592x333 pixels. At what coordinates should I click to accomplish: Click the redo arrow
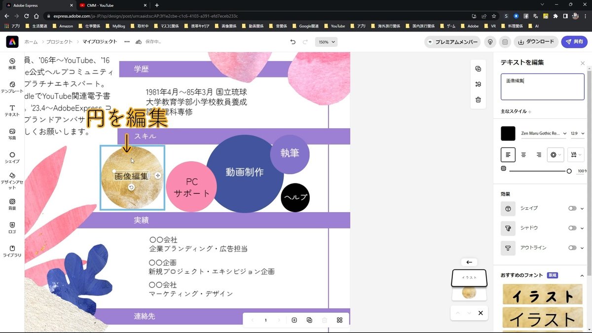click(x=305, y=42)
